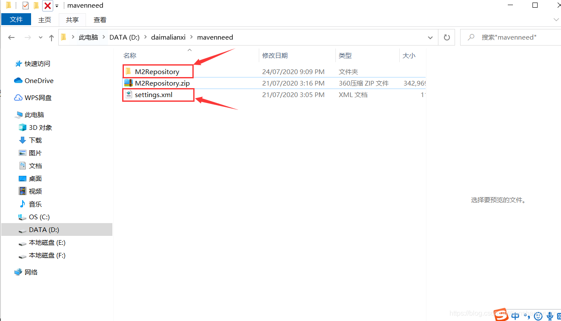Select the M2Repository.zip file

[162, 83]
